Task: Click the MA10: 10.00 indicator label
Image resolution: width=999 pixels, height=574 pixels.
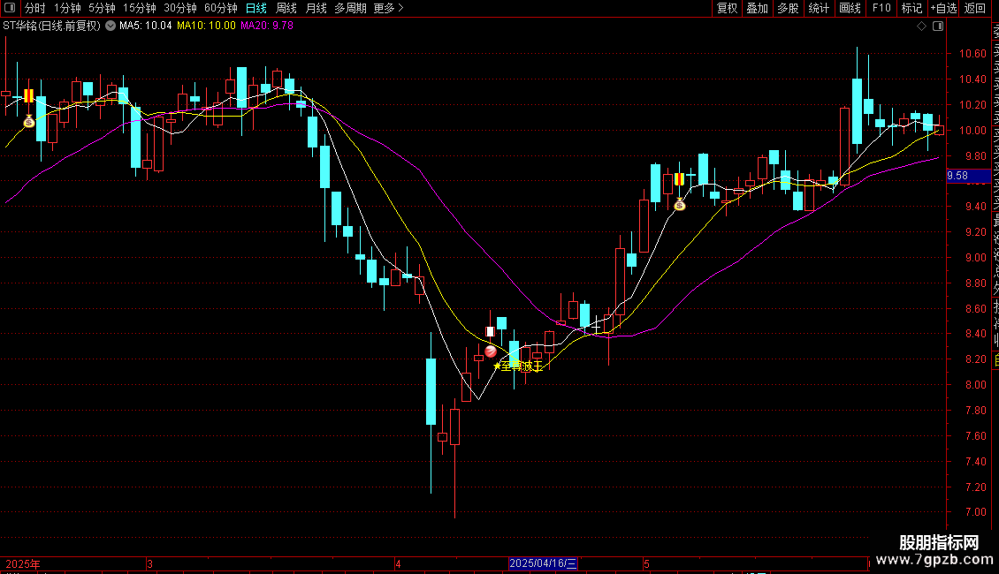Action: tap(206, 26)
